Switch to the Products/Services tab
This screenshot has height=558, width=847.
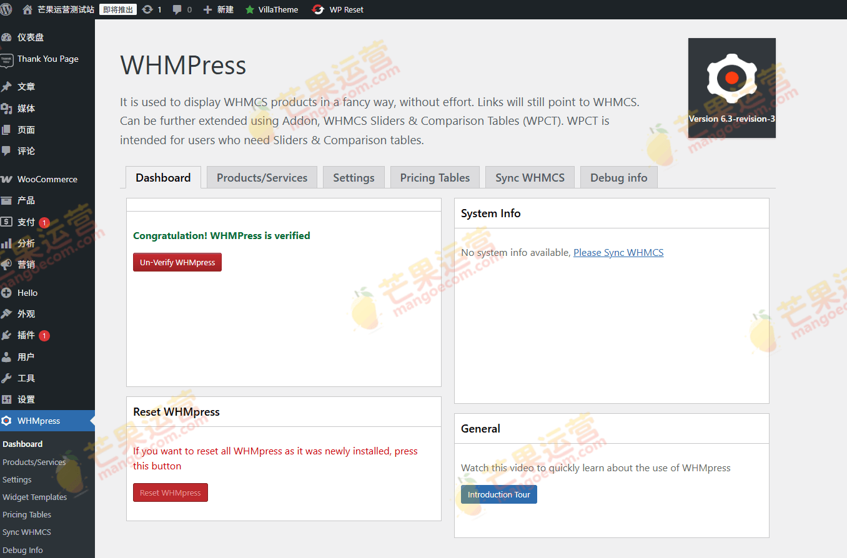point(262,177)
